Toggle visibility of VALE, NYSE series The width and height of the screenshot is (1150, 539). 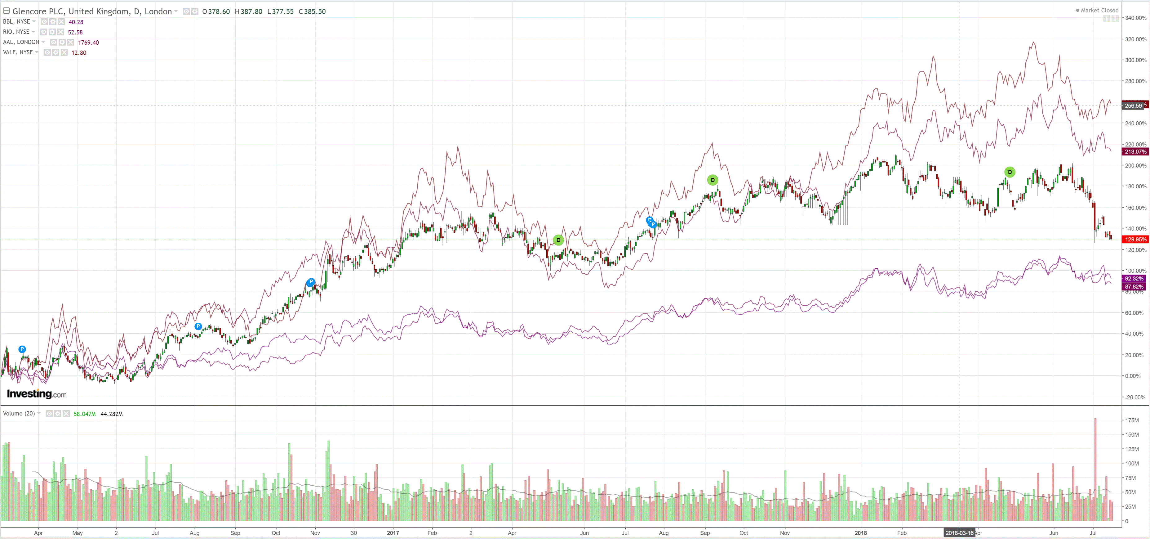pyautogui.click(x=47, y=53)
